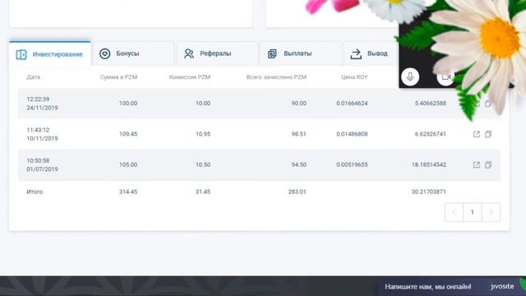The image size is (526, 296).
Task: Click the credited value 90.00
Action: click(x=298, y=104)
